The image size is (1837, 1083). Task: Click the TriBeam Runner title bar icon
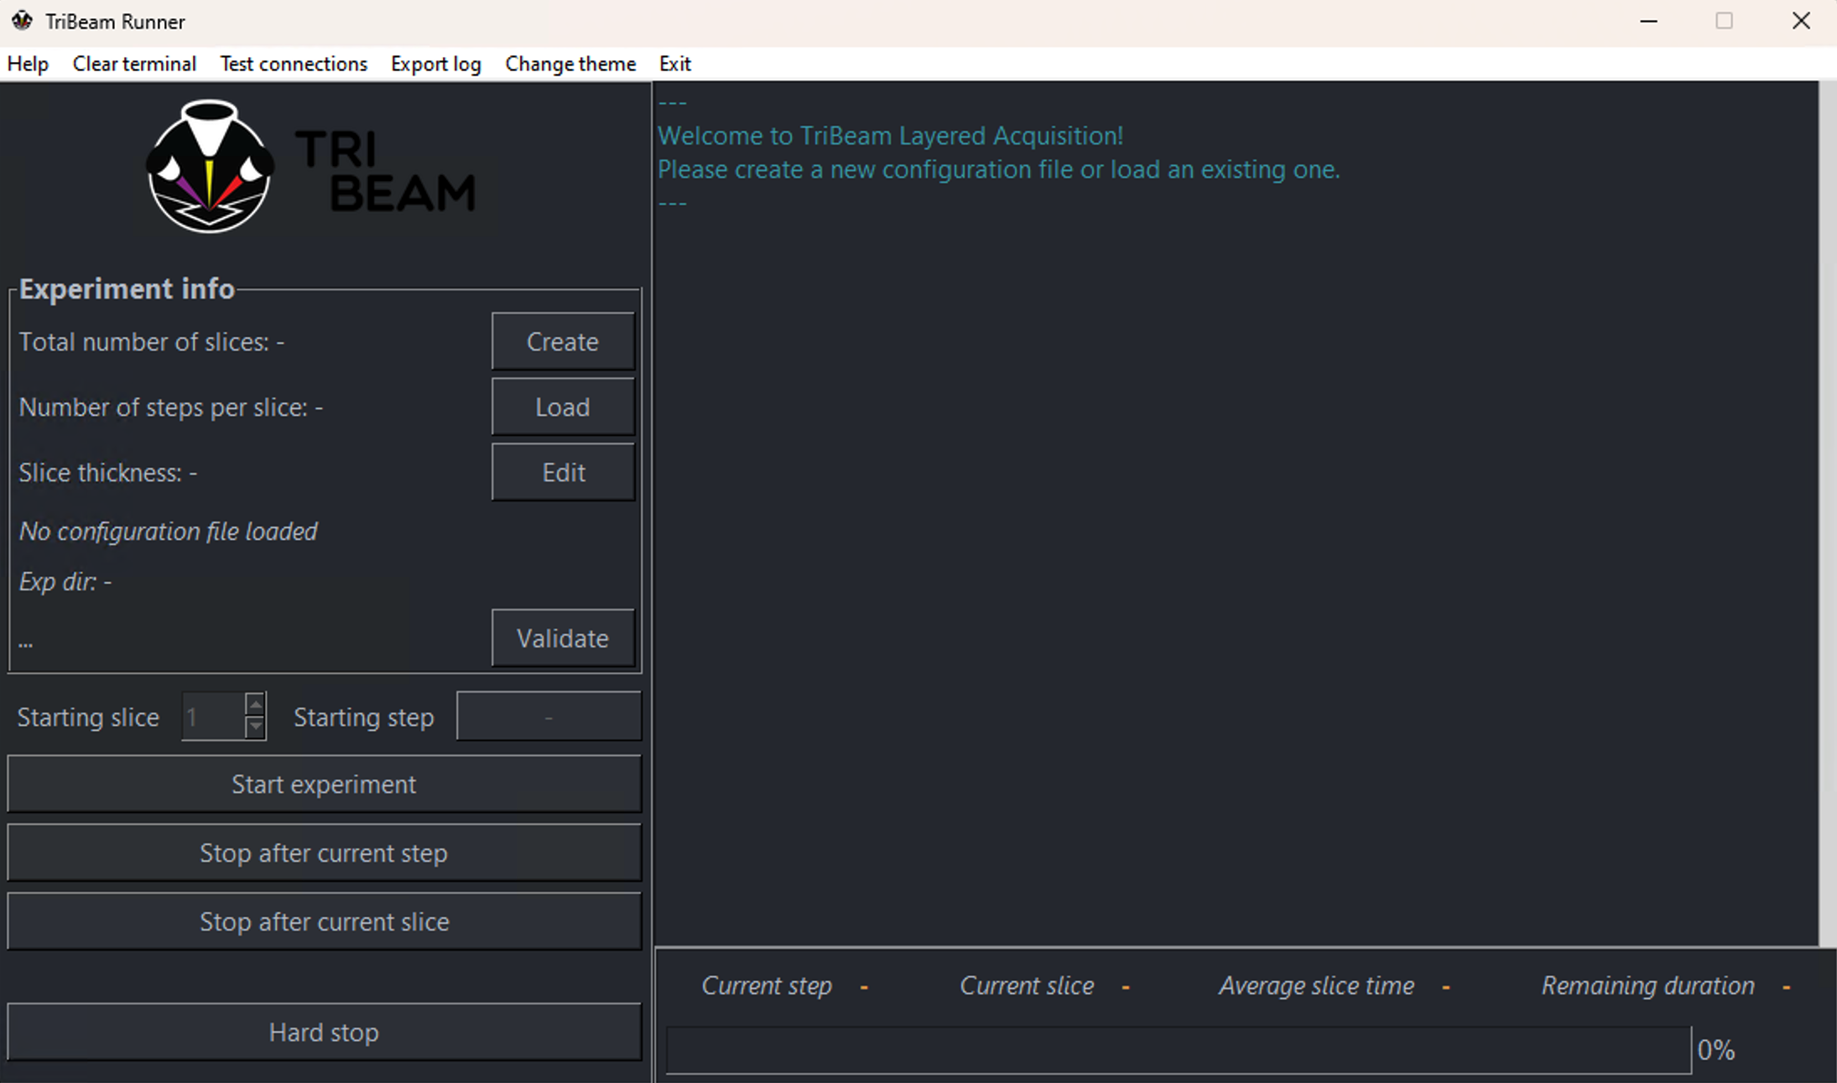pos(23,21)
